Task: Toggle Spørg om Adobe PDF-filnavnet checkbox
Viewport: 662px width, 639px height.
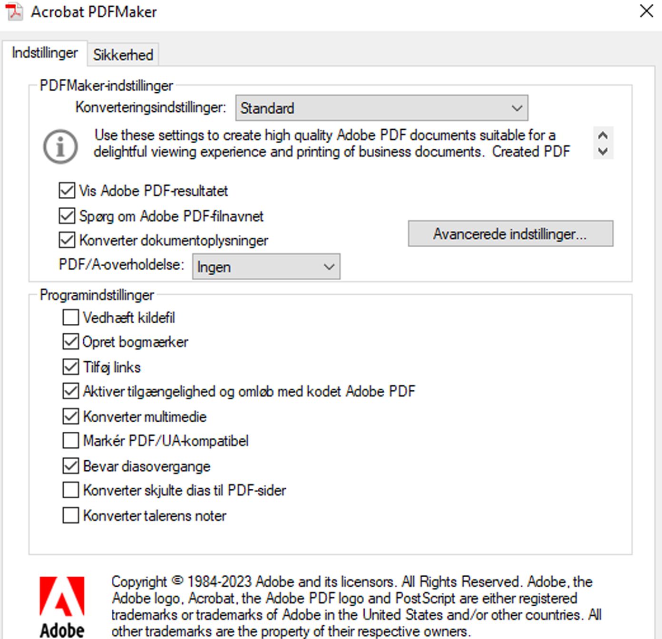Action: 67,216
